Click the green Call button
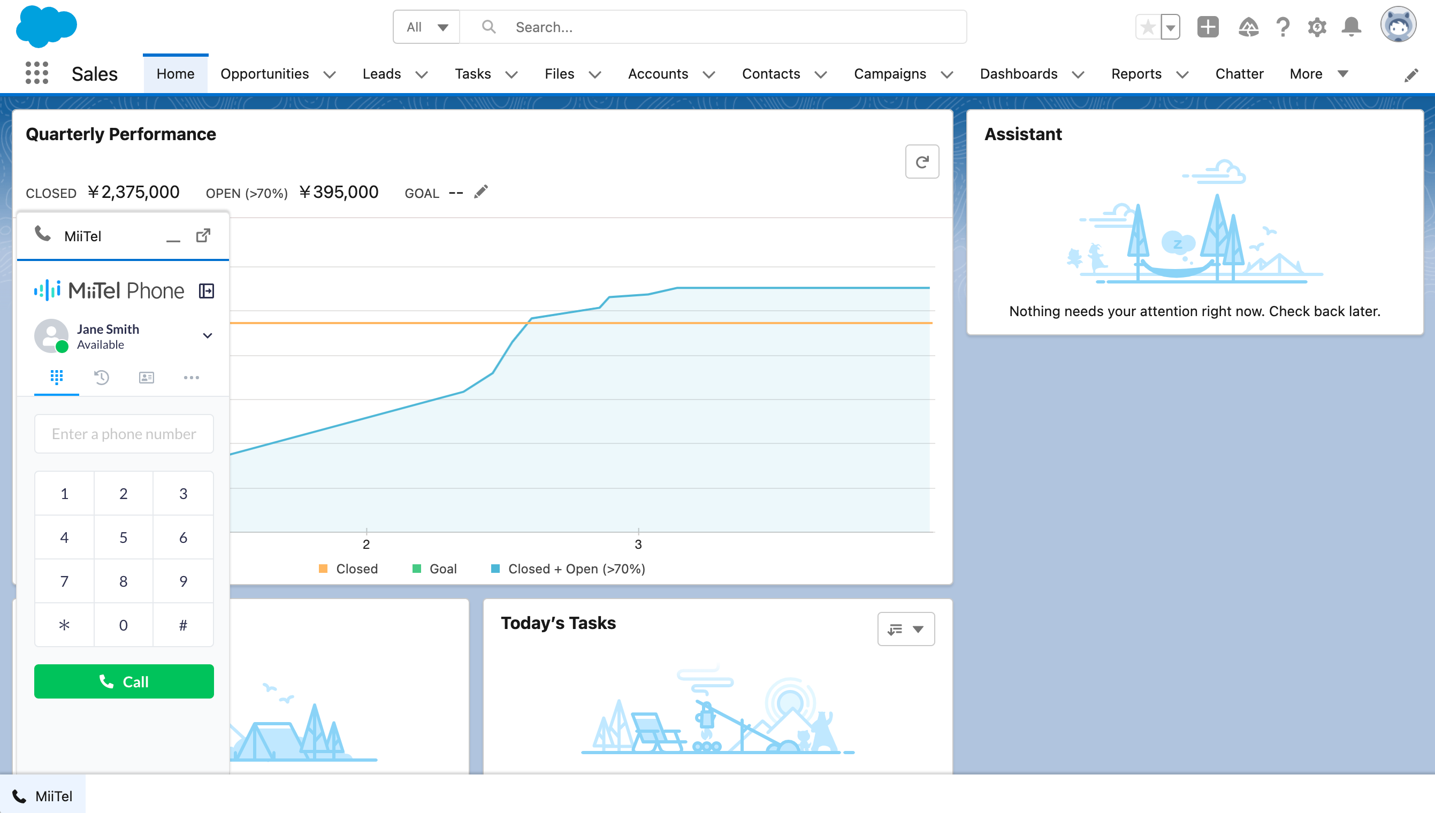Image resolution: width=1435 pixels, height=813 pixels. click(x=124, y=681)
